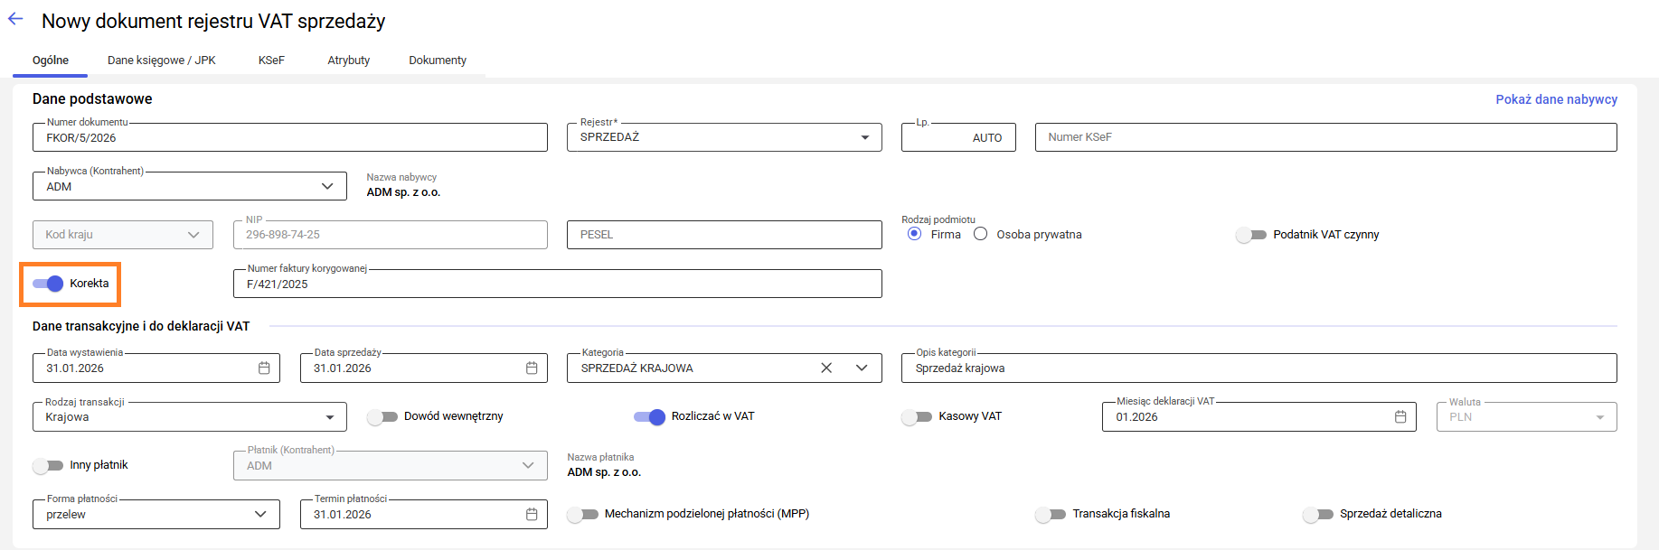Enable Podatnik VAT czynny switch
The height and width of the screenshot is (550, 1659).
(1251, 235)
